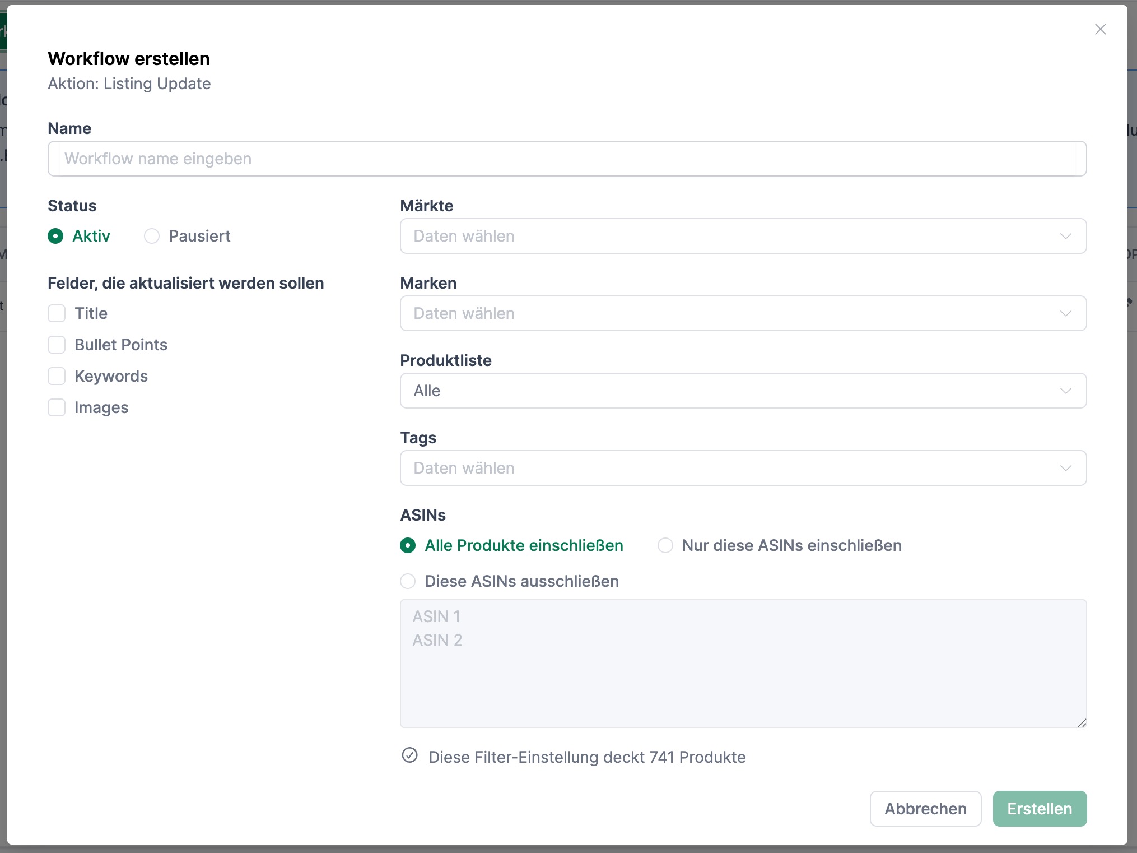Click the checkmark icon beside the filter coverage text

409,756
